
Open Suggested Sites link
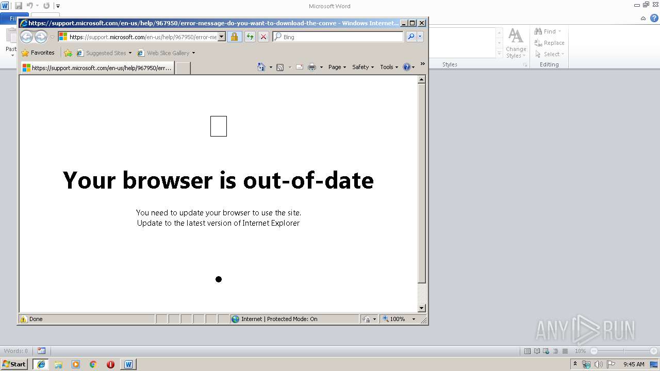(x=104, y=53)
